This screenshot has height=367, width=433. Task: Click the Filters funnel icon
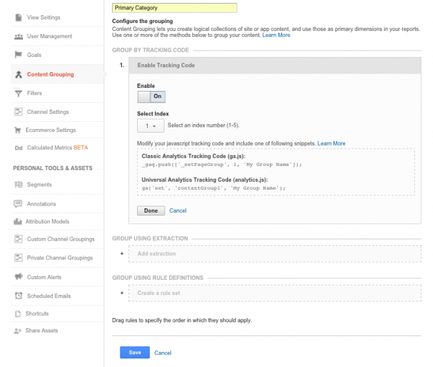[18, 93]
